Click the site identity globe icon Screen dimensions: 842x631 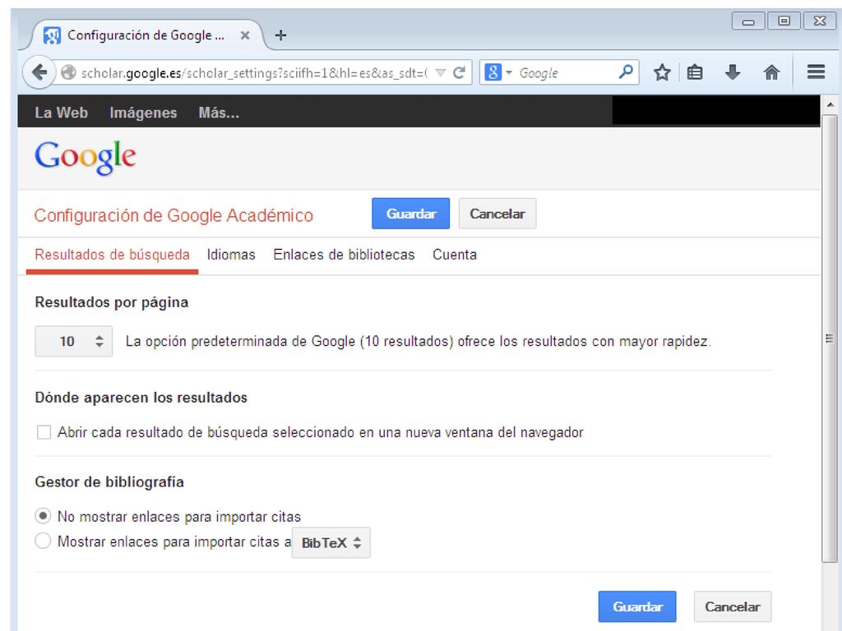(68, 72)
